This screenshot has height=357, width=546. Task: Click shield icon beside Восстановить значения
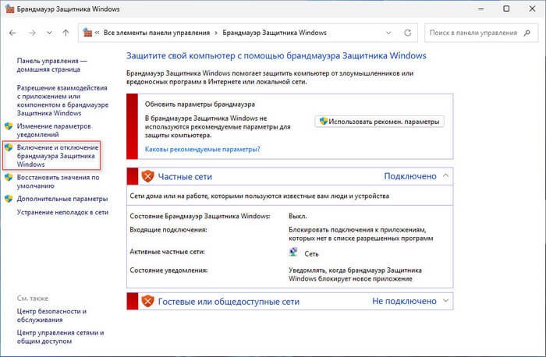[x=9, y=178]
